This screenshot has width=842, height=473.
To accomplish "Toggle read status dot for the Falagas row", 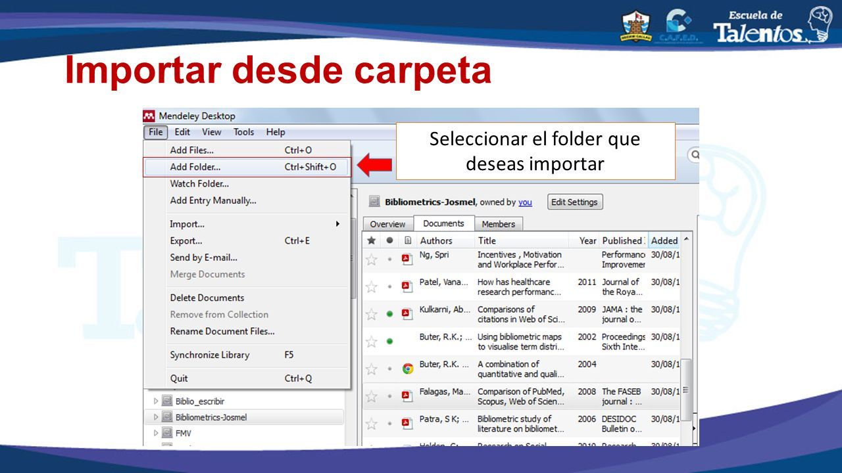I will tap(389, 397).
